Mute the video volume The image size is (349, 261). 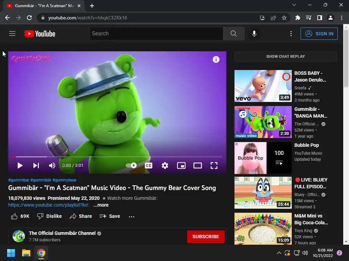pos(52,166)
